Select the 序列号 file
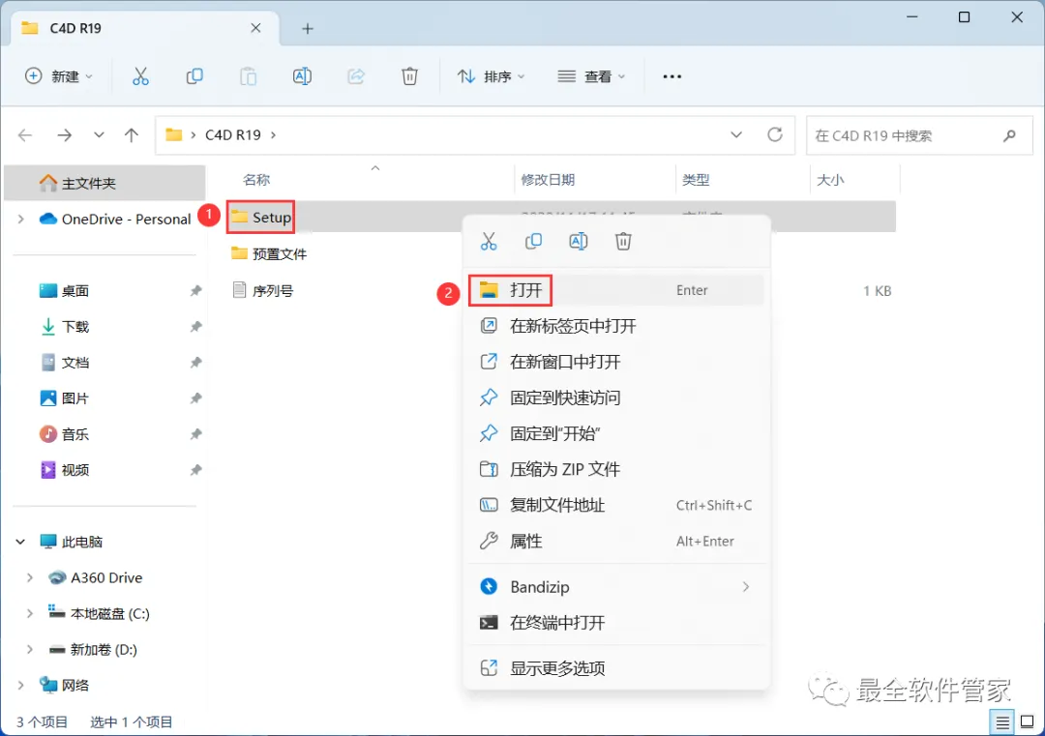The height and width of the screenshot is (736, 1045). tap(262, 290)
